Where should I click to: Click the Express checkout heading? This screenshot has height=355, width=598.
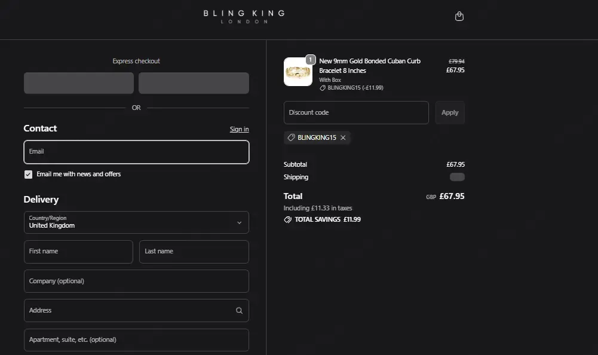[x=136, y=61]
